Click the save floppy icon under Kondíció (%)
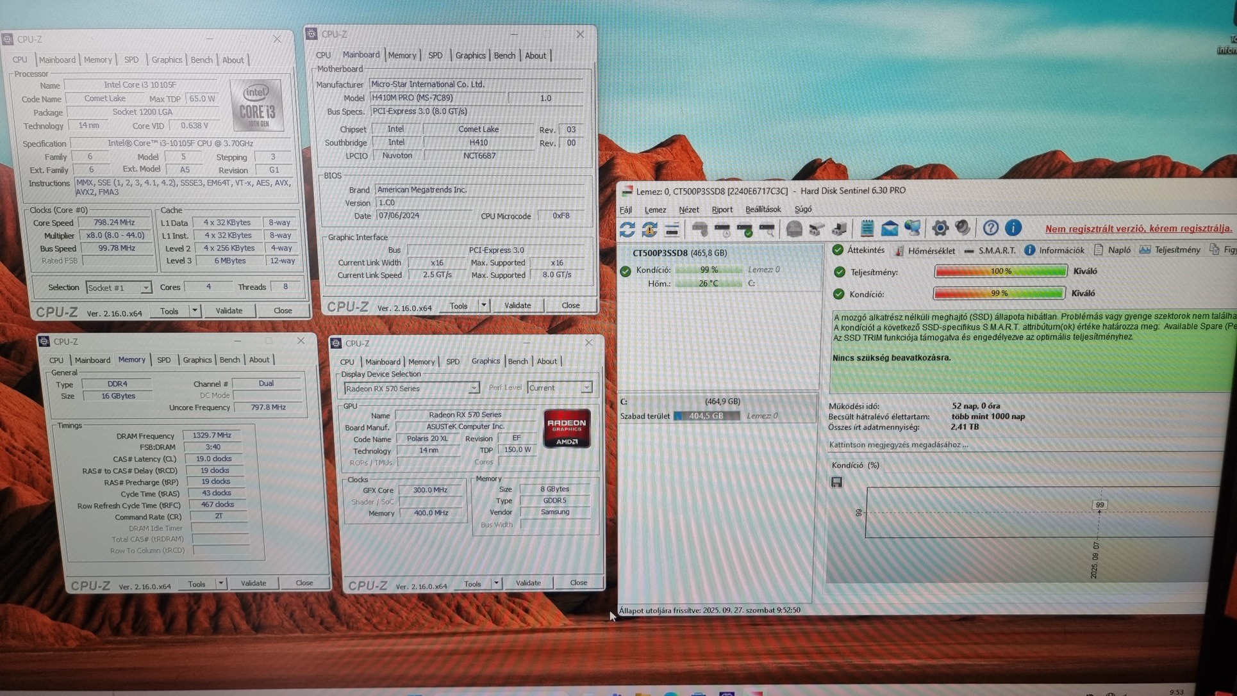 point(836,482)
